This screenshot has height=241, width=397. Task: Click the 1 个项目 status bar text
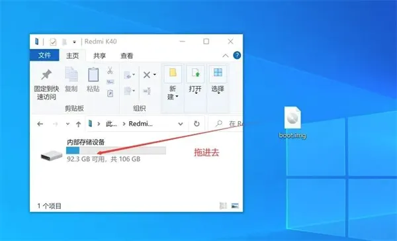pos(50,206)
